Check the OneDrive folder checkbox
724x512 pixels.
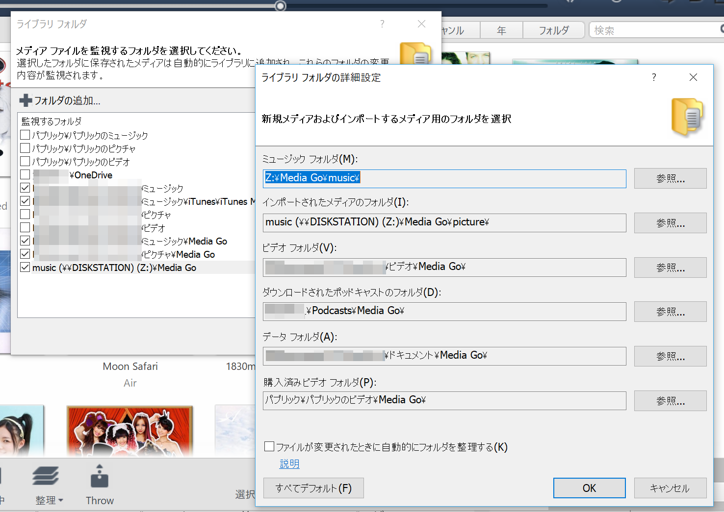point(25,174)
